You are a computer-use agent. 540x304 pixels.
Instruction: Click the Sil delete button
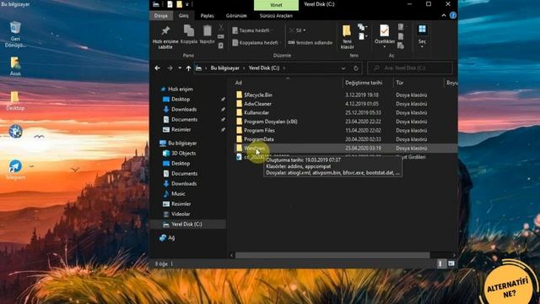click(297, 30)
